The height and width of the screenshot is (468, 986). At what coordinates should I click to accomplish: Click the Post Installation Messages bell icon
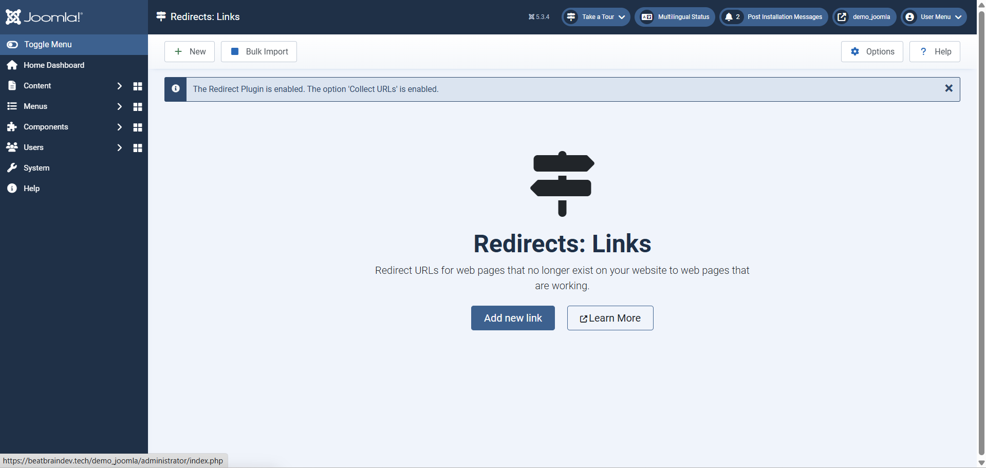coord(729,17)
